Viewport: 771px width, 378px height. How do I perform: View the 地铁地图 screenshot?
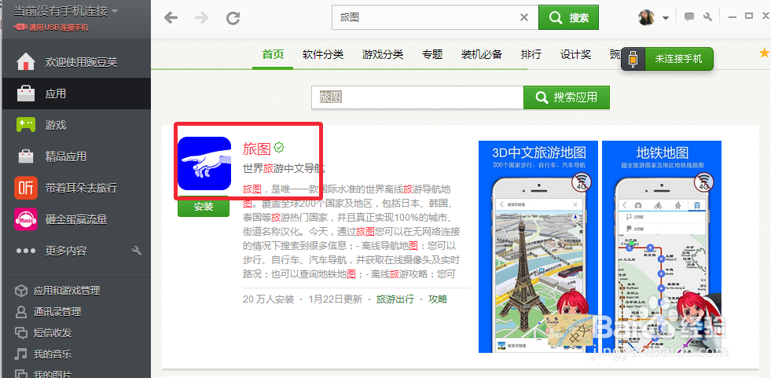[x=662, y=247]
